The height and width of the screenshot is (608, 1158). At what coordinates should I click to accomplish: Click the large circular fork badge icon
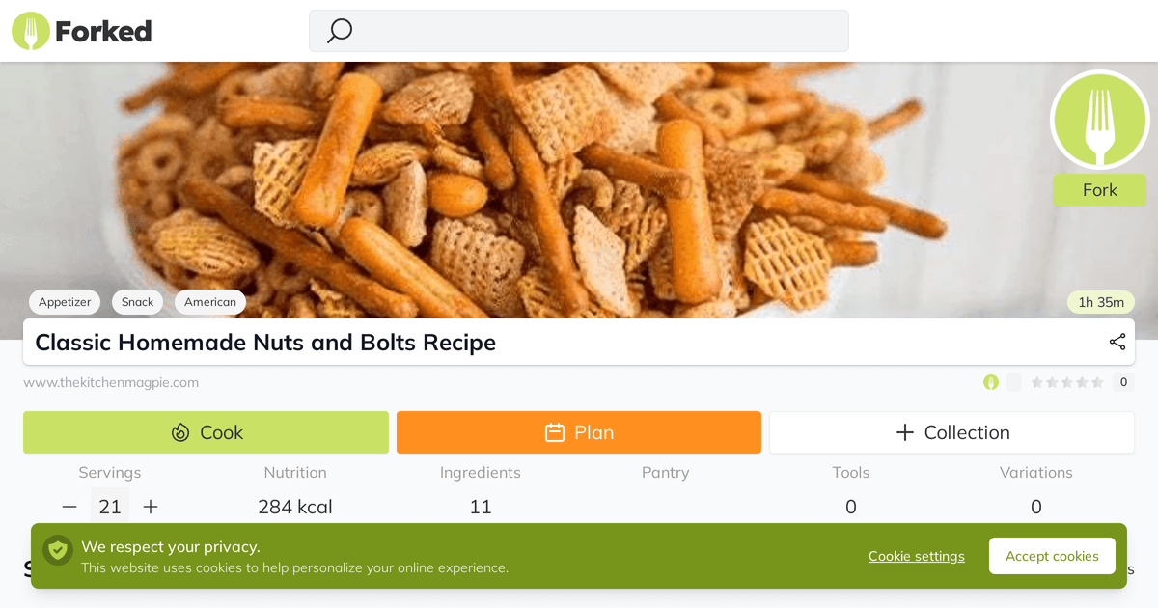point(1099,120)
